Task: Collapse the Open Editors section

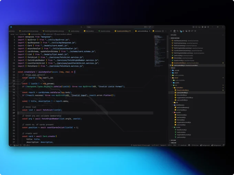Action: pyautogui.click(x=174, y=38)
